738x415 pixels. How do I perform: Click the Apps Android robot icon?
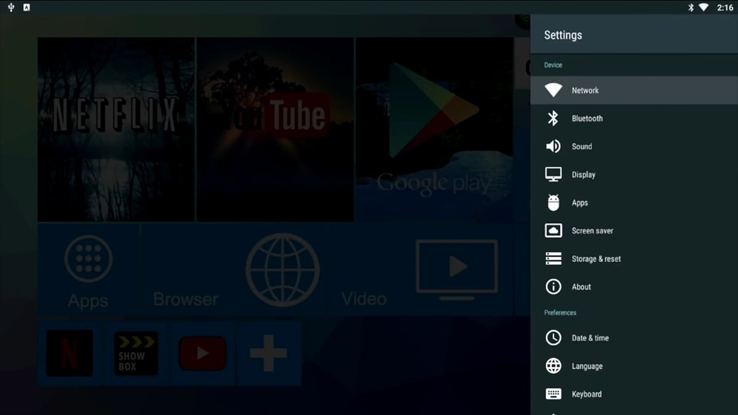coord(553,202)
